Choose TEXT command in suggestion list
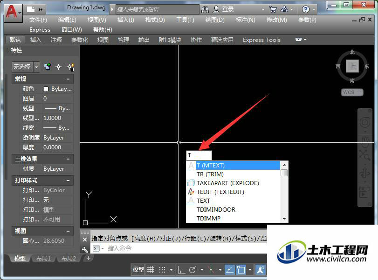This screenshot has height=280, width=378. click(234, 200)
